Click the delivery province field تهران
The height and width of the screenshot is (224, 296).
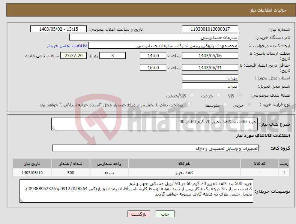point(210,78)
